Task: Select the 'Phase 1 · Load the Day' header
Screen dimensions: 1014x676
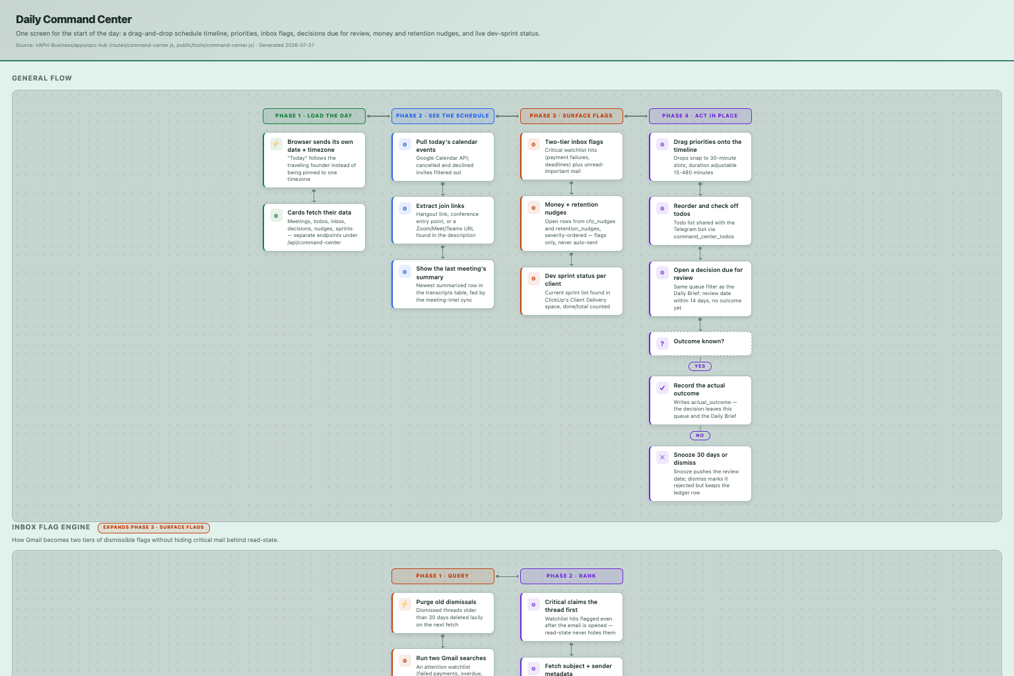Action: point(314,116)
